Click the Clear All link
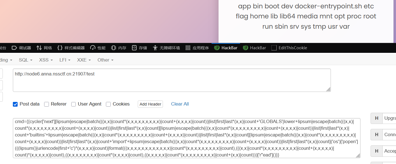This screenshot has height=164, width=396. 180,104
